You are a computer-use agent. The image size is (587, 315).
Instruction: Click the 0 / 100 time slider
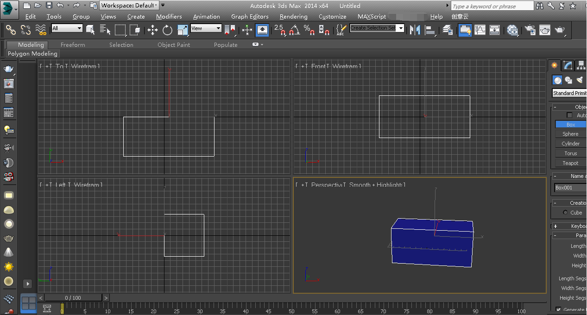pos(73,298)
